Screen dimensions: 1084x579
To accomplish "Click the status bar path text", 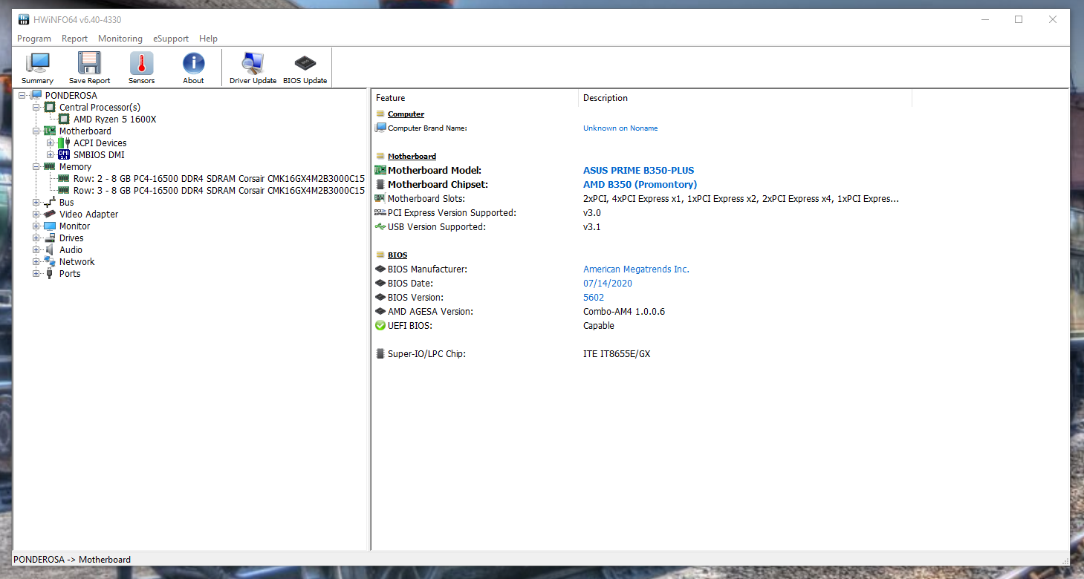I will click(72, 560).
